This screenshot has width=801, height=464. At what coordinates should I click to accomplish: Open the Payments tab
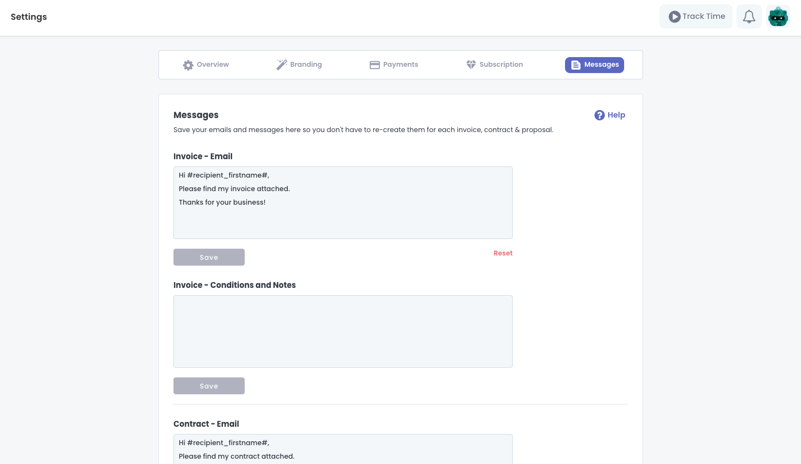pos(400,65)
